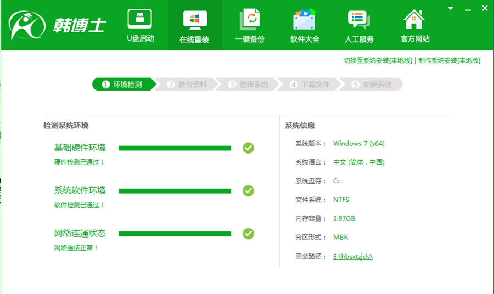Open the 一键备份 backup icon
494x294 pixels.
click(250, 19)
